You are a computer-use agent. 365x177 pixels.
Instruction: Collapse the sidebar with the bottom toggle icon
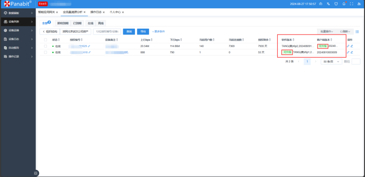pos(36,173)
